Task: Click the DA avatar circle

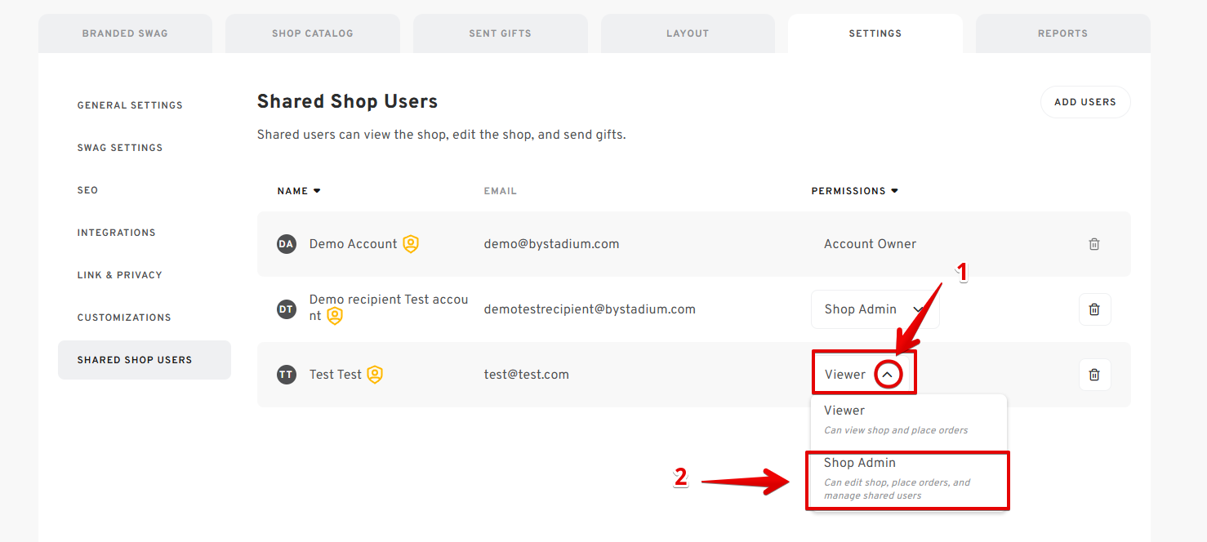Action: (x=286, y=244)
